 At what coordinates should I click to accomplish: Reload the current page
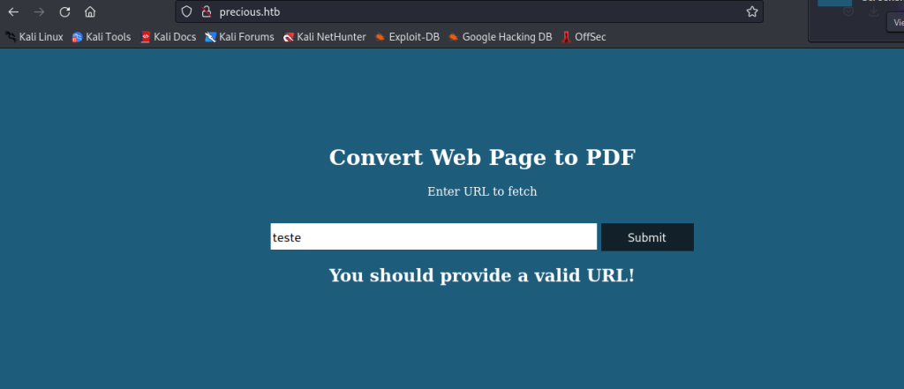pos(64,12)
